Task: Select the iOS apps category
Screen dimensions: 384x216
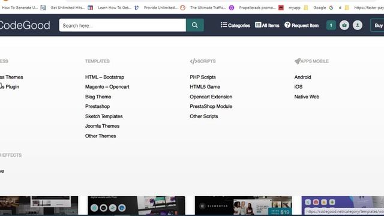Action: [x=298, y=87]
